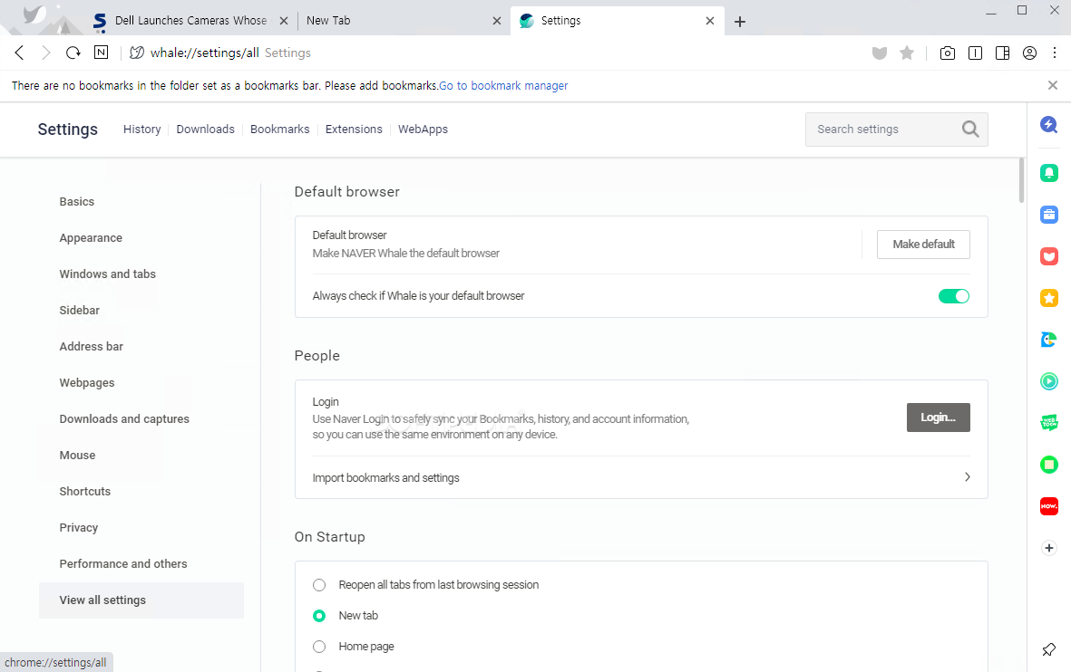Open Address bar settings section
Viewport: 1071px width, 672px height.
(x=91, y=346)
